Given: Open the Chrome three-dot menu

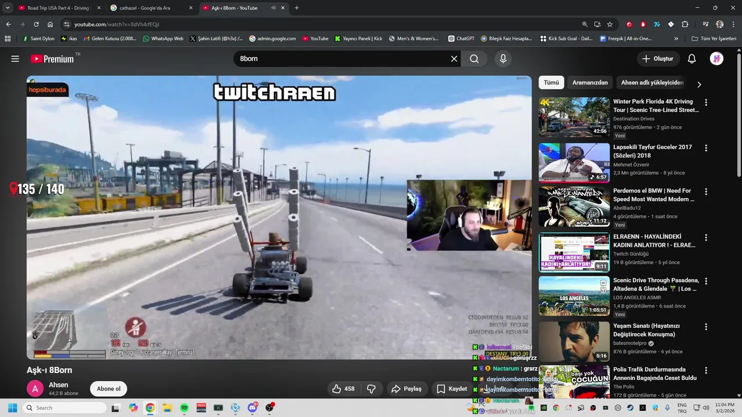Looking at the screenshot, I should (x=733, y=24).
